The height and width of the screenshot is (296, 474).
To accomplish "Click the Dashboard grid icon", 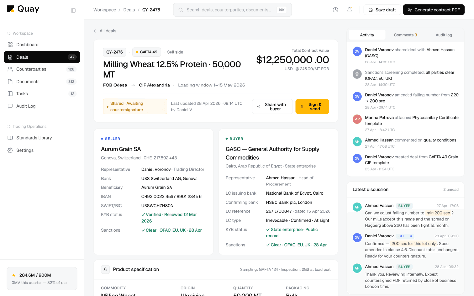I will click(10, 45).
